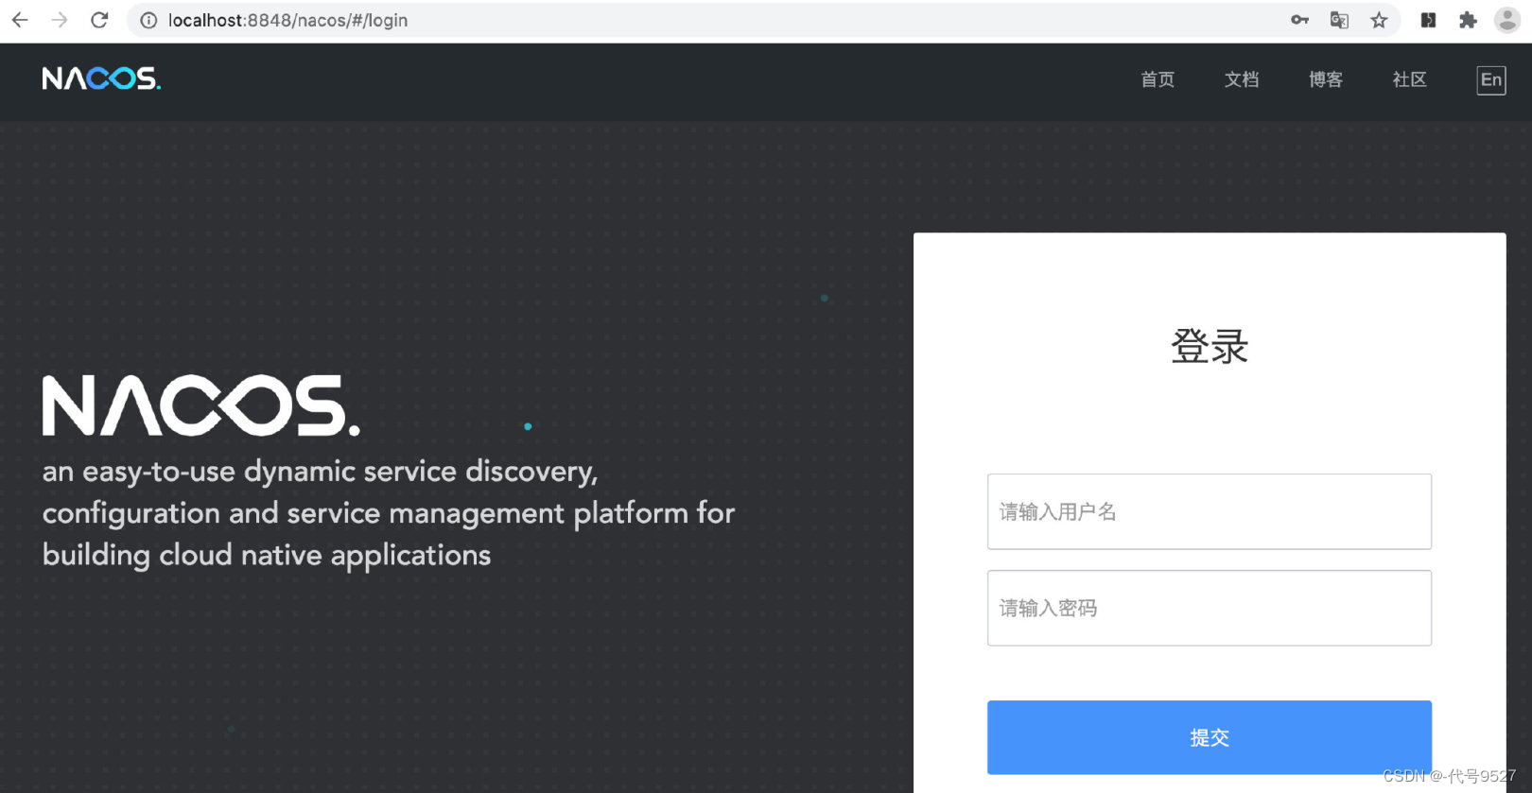Click the blue 提交 submit button
The height and width of the screenshot is (793, 1532).
click(x=1210, y=737)
